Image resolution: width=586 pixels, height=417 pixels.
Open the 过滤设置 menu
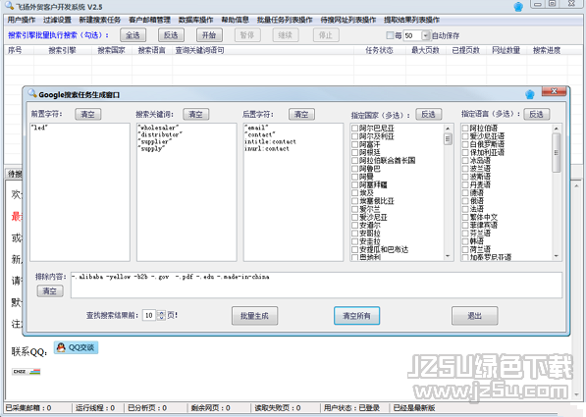point(57,20)
